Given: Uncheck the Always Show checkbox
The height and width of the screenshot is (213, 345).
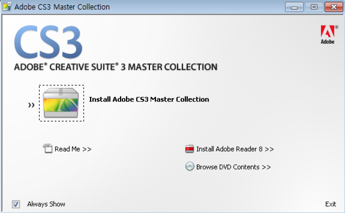Looking at the screenshot, I should click(x=16, y=204).
